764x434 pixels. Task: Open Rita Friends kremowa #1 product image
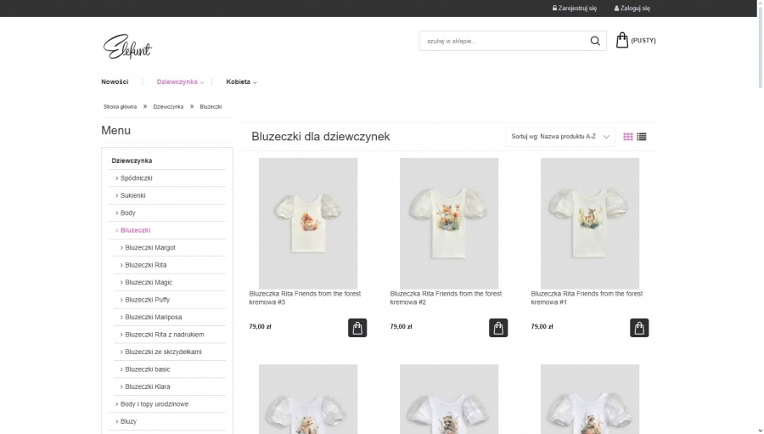(590, 223)
